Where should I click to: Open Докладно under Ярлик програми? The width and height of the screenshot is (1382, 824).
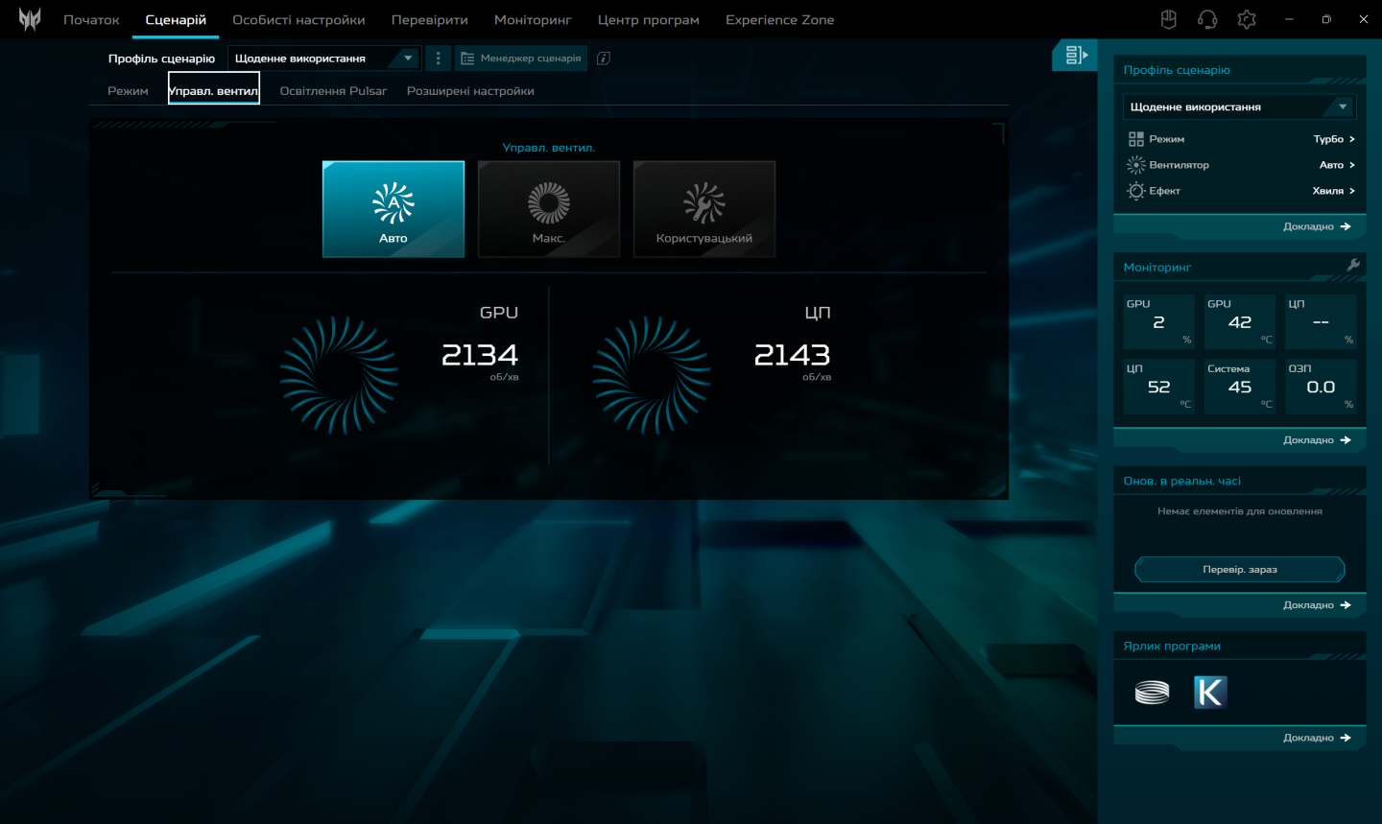click(x=1317, y=738)
